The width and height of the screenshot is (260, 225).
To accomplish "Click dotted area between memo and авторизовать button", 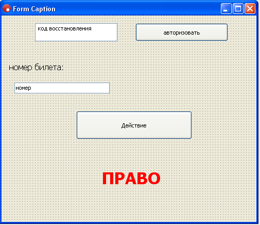I will (x=127, y=33).
